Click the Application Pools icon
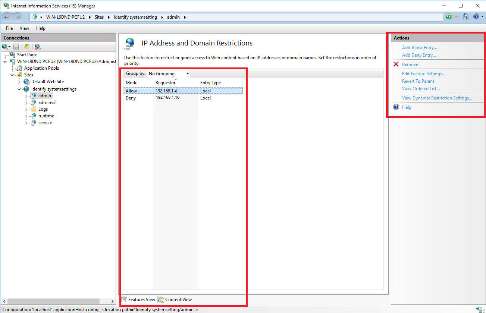 coord(20,68)
